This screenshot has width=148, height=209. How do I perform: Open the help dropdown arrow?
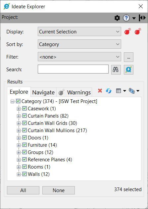click(134, 18)
